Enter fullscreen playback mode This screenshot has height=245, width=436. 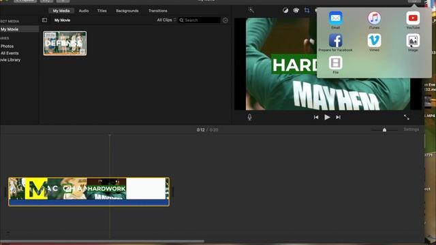point(407,117)
